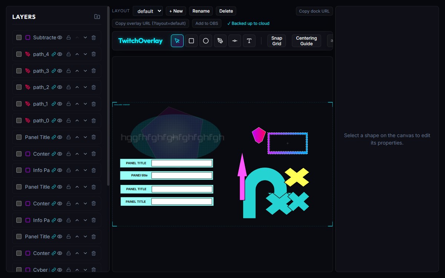Hide the path_4 layer

(x=60, y=54)
